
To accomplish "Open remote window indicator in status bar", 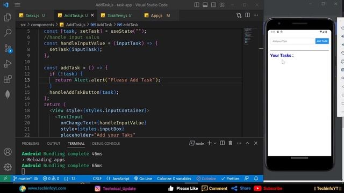I will coord(5,179).
